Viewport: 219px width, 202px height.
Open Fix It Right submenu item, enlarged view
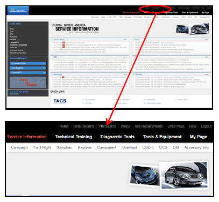(x=43, y=147)
